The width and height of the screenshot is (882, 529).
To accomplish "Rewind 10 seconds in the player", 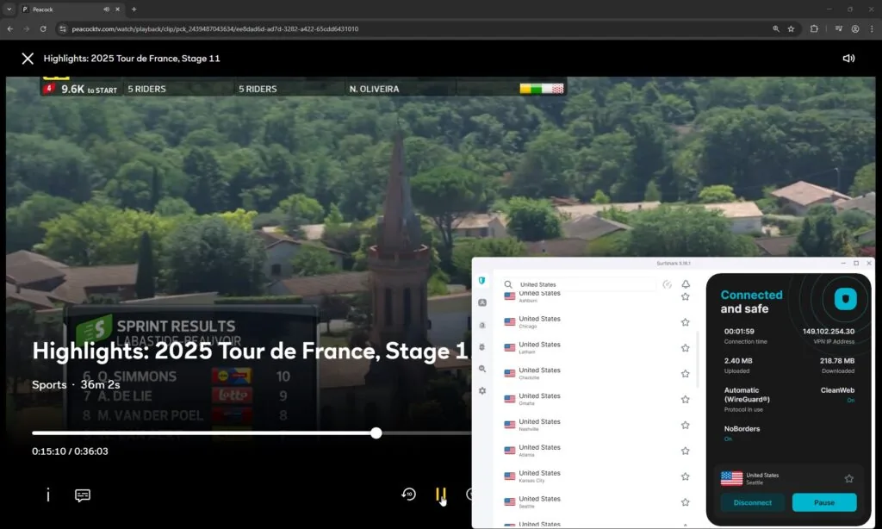I will [x=408, y=495].
